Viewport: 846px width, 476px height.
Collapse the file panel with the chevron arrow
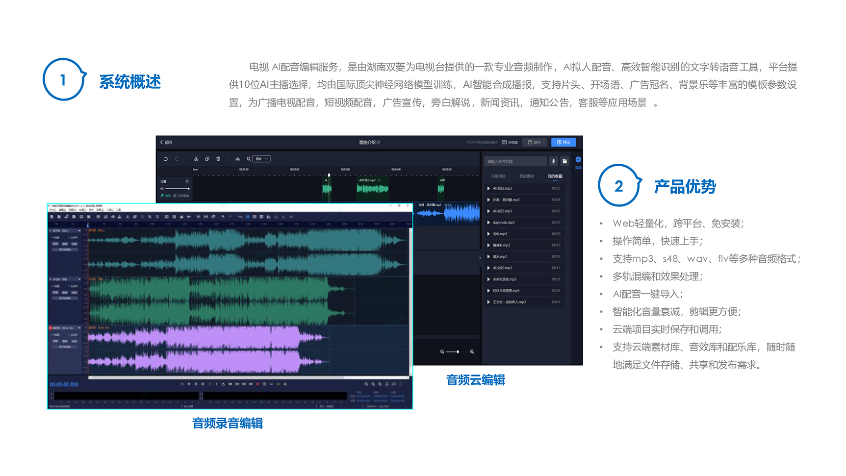tap(480, 258)
